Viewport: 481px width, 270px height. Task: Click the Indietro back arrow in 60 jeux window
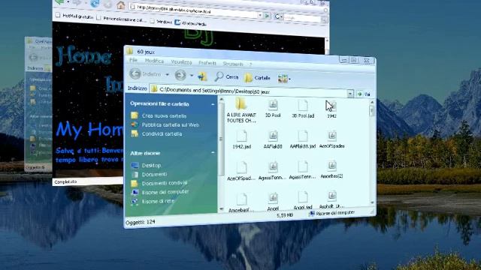click(x=135, y=73)
